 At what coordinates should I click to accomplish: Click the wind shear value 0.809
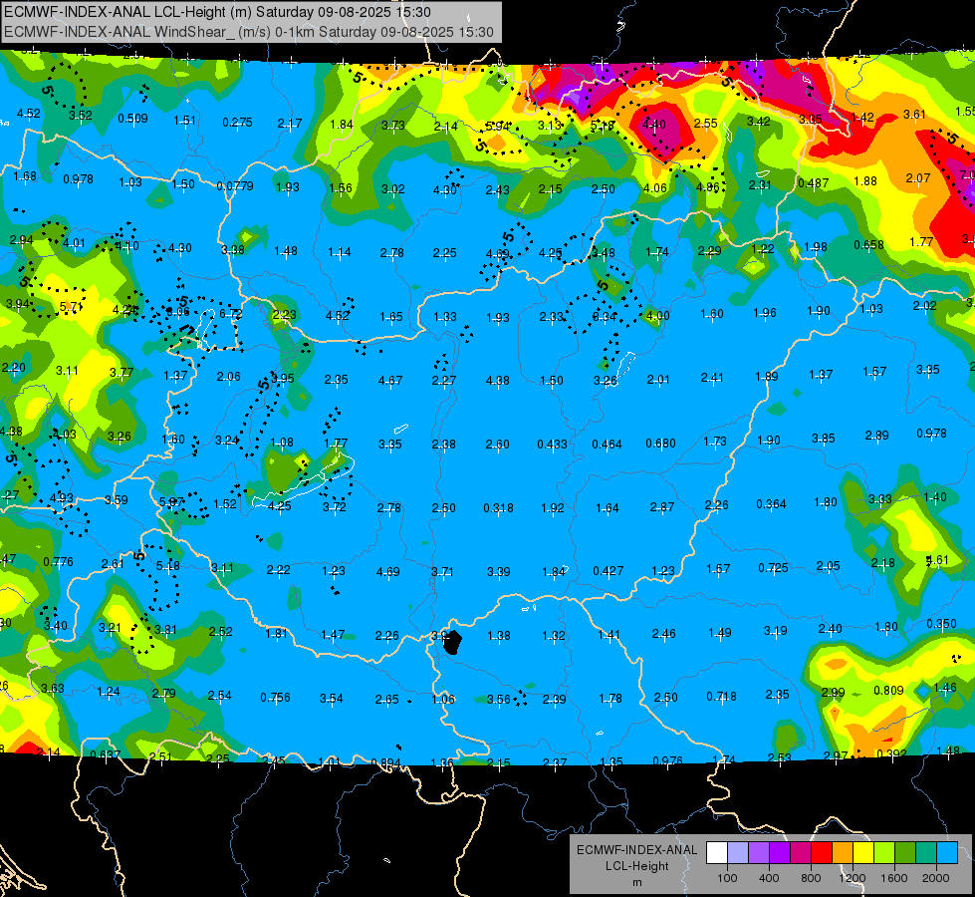[888, 690]
